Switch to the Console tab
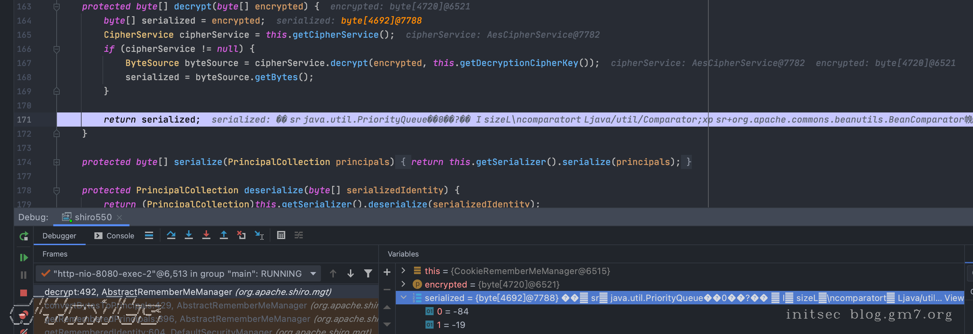 (114, 235)
